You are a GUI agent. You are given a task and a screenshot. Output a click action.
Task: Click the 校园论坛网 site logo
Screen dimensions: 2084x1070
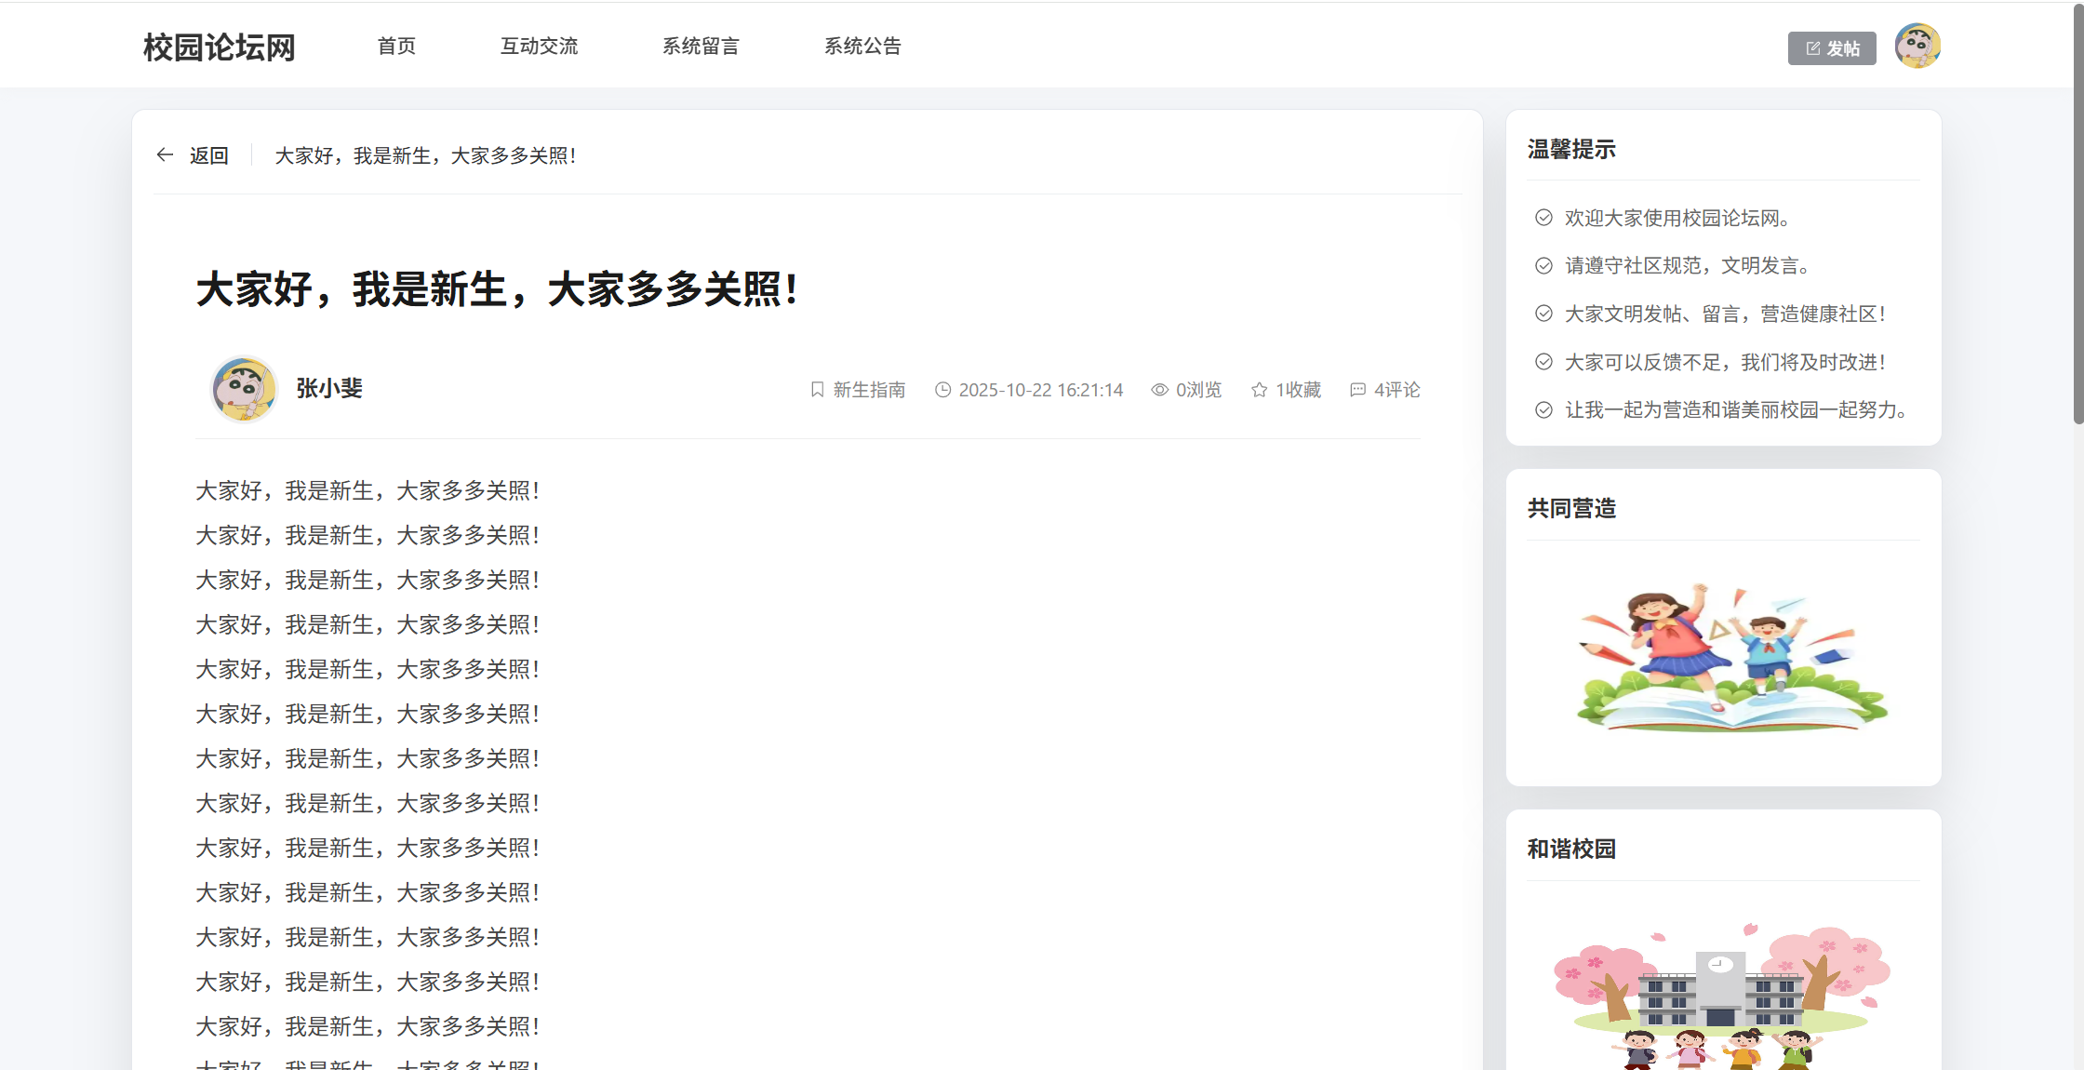219,47
